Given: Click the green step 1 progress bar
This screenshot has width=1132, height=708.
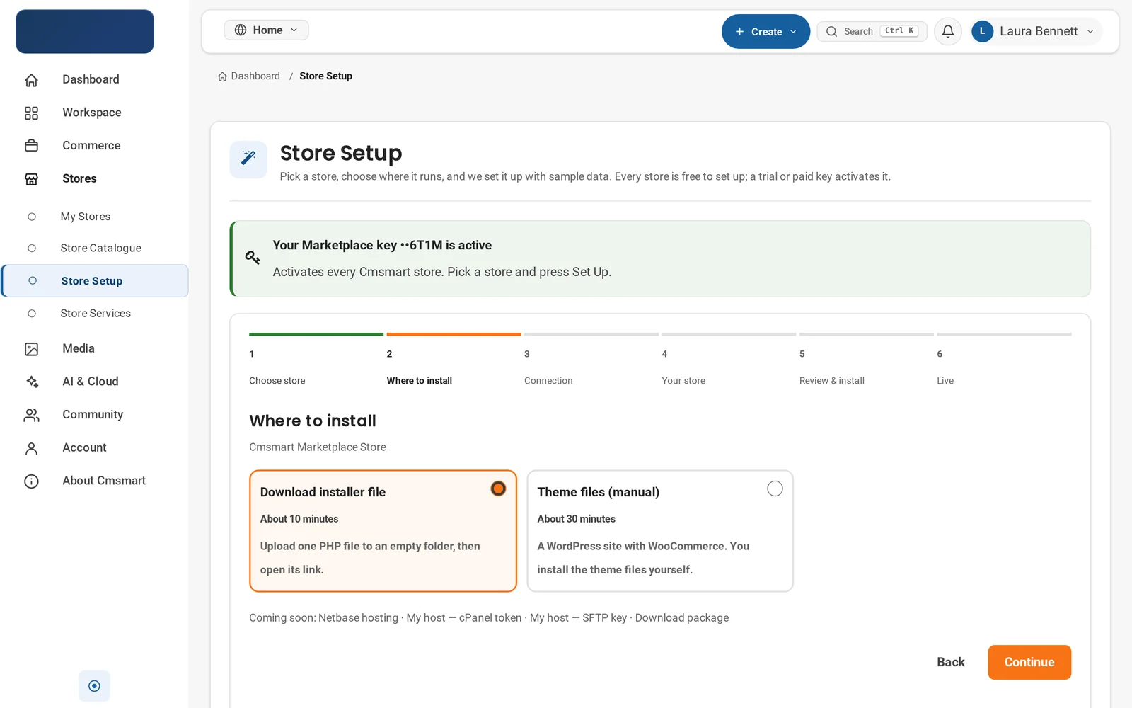Looking at the screenshot, I should point(316,334).
